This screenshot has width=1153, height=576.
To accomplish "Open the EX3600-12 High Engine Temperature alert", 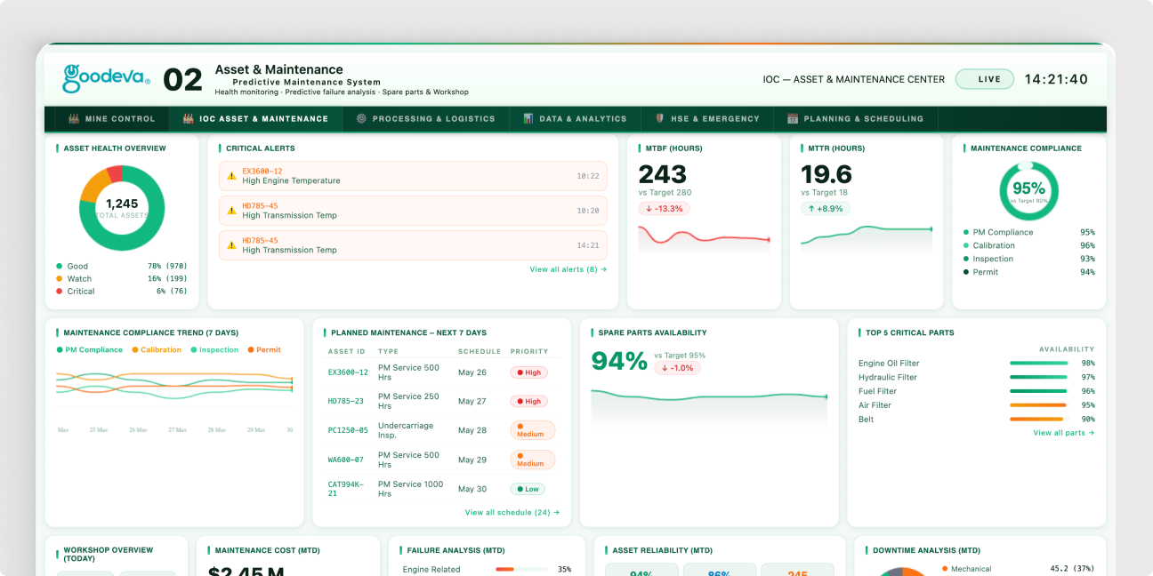I will pyautogui.click(x=413, y=176).
